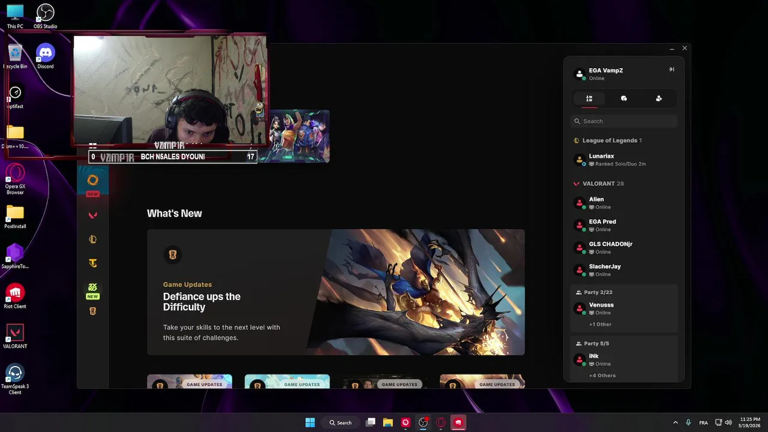The width and height of the screenshot is (768, 432).
Task: Select friend iNk in Party 5/5
Action: [624, 359]
